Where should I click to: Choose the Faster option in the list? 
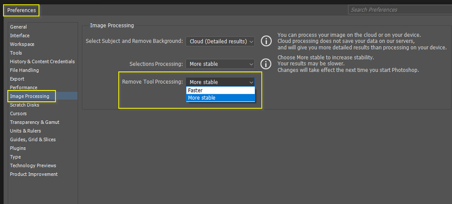pyautogui.click(x=220, y=90)
